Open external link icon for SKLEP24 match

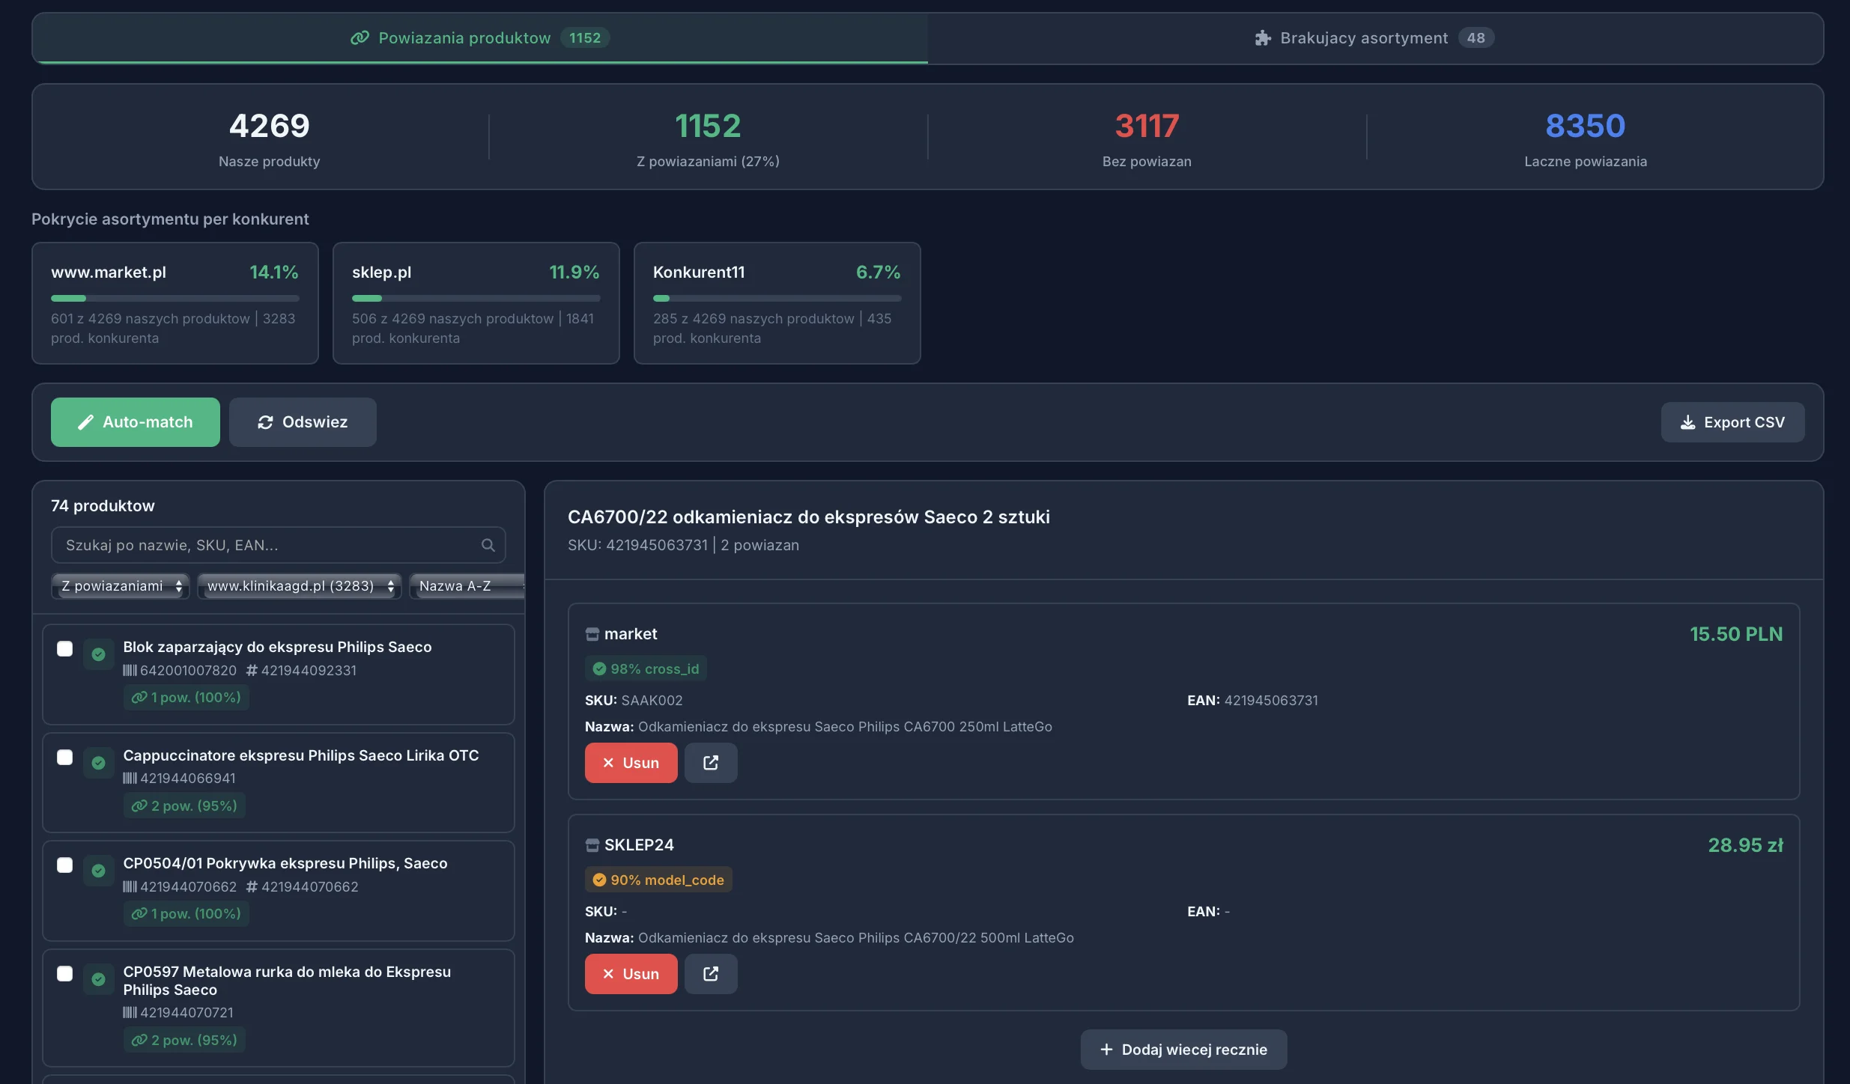(710, 974)
